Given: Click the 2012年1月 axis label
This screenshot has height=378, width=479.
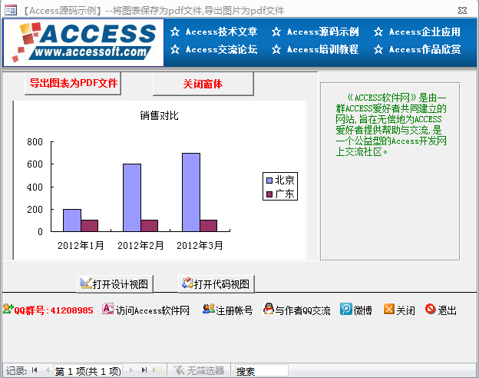Looking at the screenshot, I should [81, 245].
